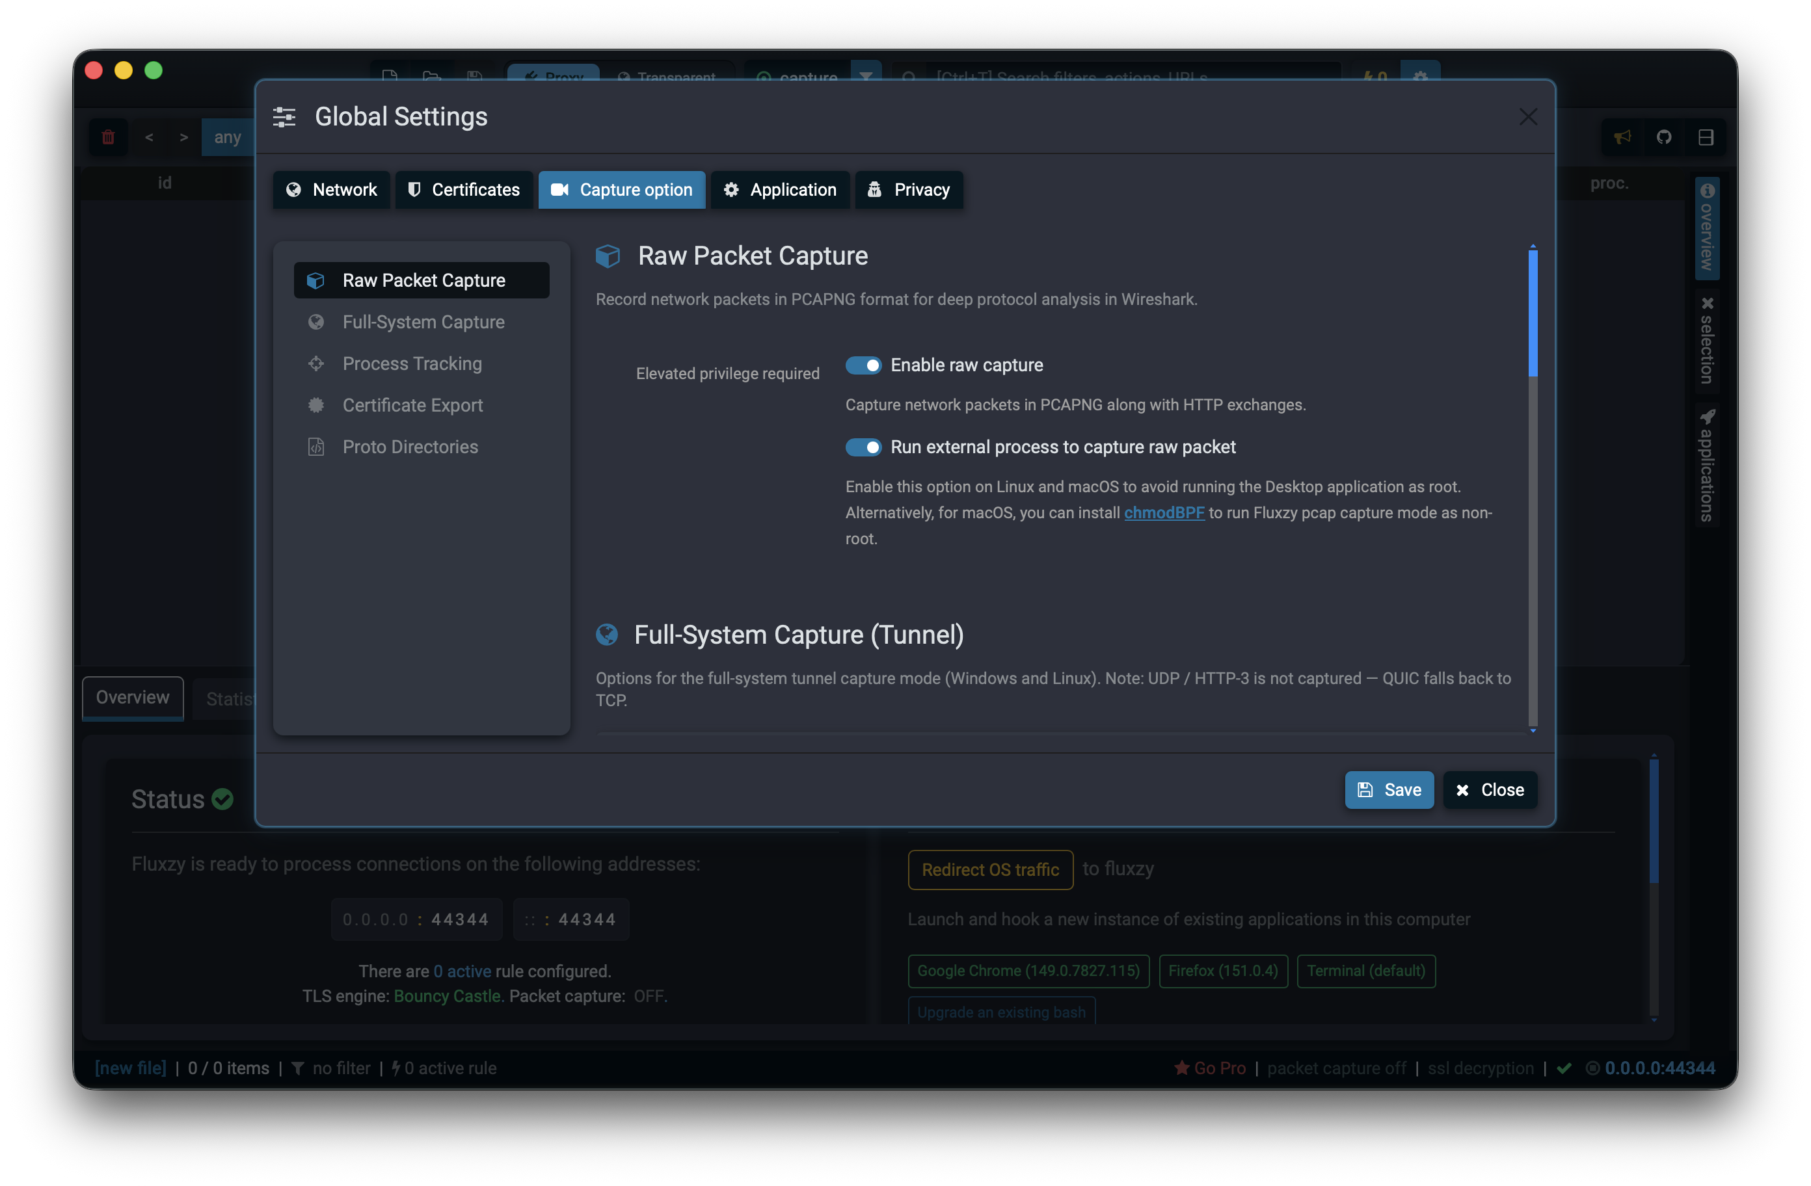Click 'Bouncy Castle' TLS engine text
The width and height of the screenshot is (1811, 1186).
tap(448, 996)
